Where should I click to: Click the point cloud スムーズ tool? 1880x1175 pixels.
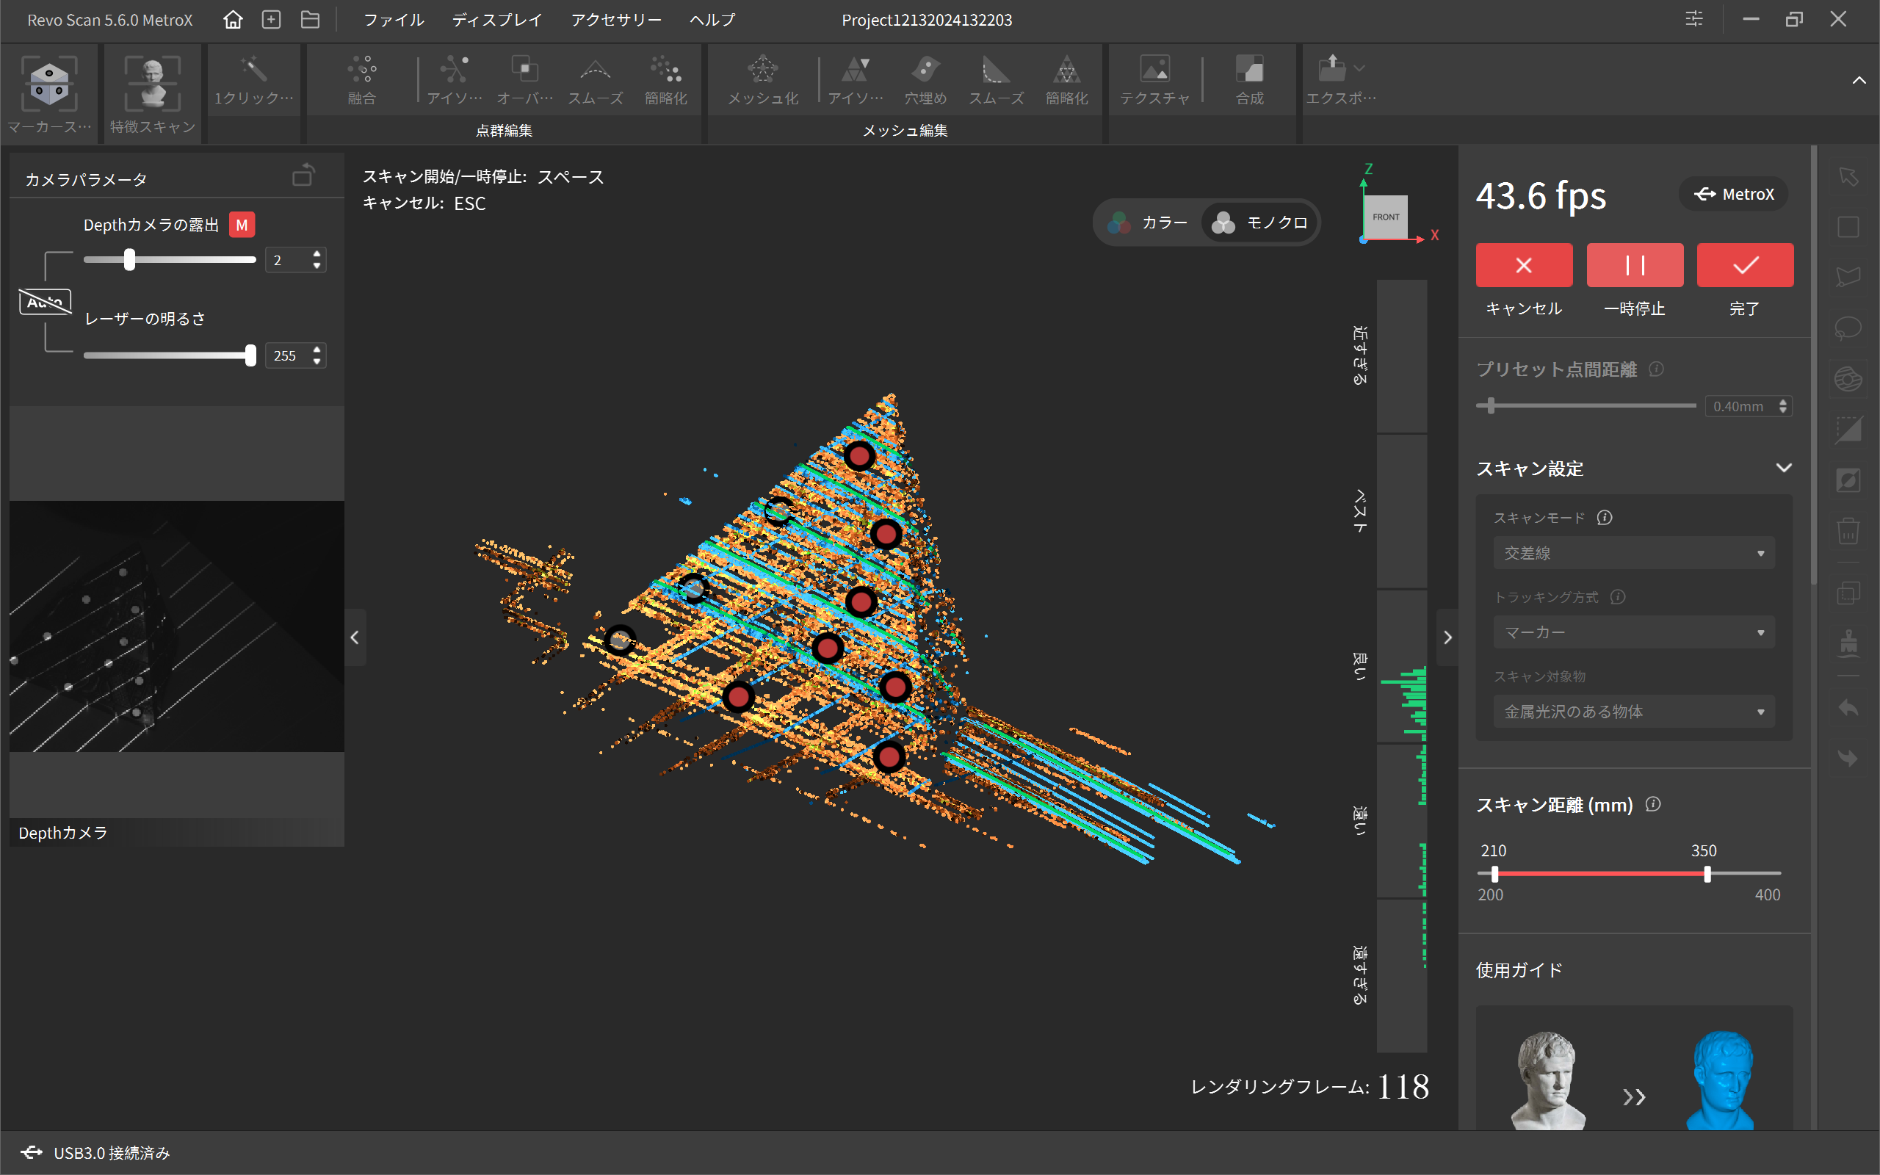(595, 80)
